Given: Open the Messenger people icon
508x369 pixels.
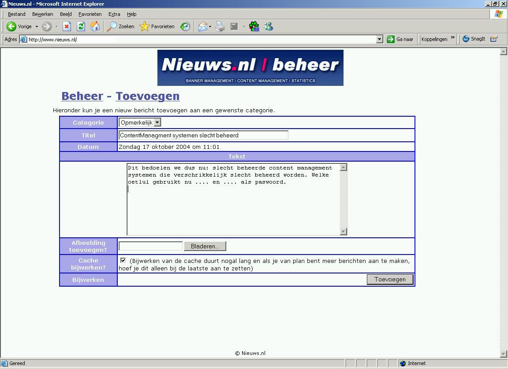Looking at the screenshot, I should pos(268,26).
